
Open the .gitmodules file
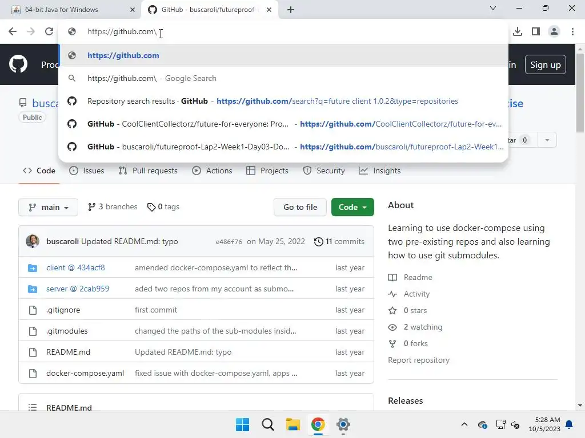(x=67, y=331)
